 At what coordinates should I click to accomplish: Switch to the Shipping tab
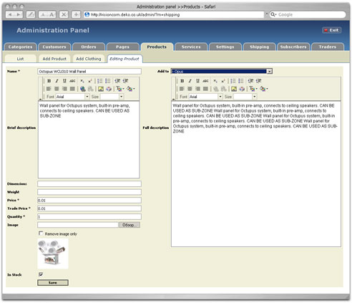259,47
